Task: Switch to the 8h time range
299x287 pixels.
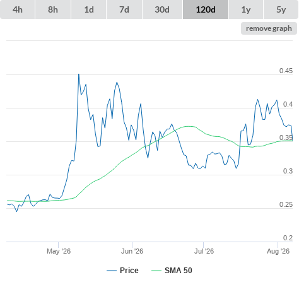Action: tap(53, 9)
